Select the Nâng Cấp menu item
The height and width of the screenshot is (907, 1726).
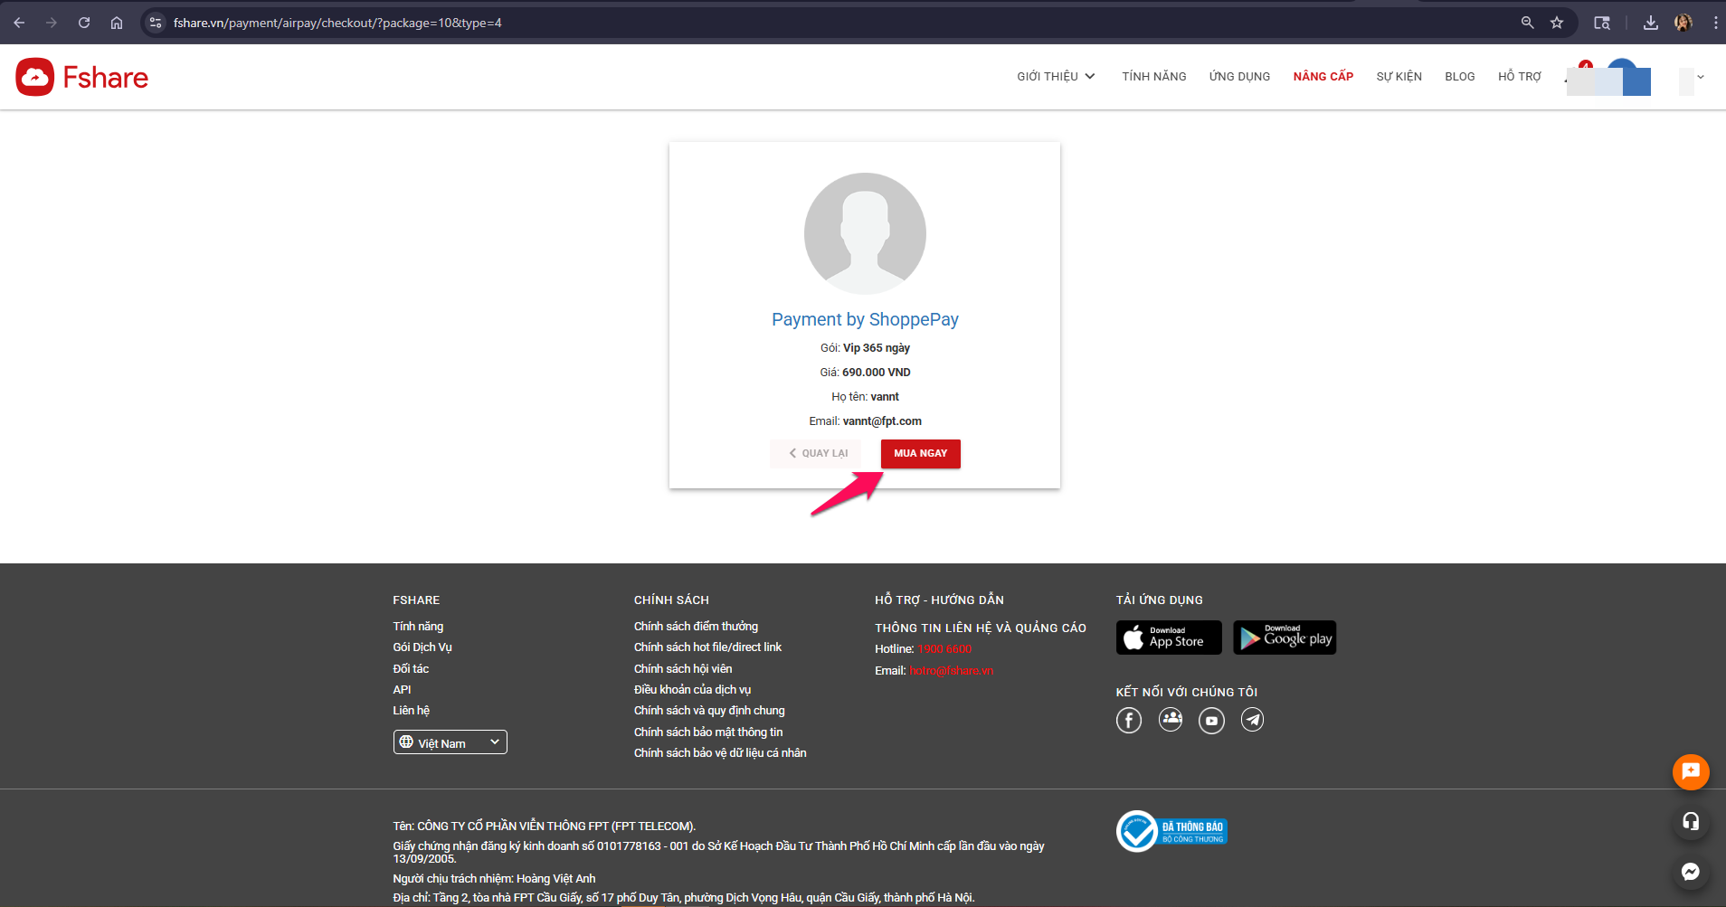point(1323,77)
